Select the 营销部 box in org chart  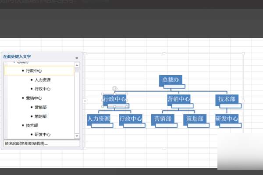point(163,119)
